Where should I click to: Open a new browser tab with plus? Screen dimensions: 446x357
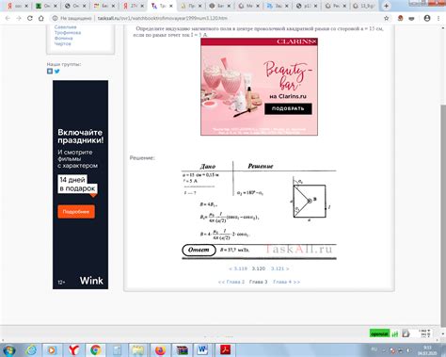coord(387,6)
